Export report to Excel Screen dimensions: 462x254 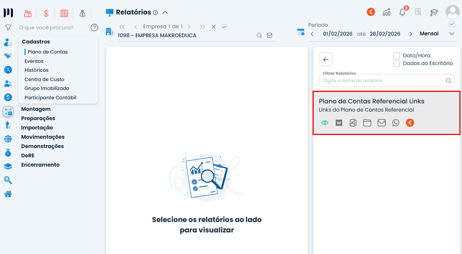point(353,123)
